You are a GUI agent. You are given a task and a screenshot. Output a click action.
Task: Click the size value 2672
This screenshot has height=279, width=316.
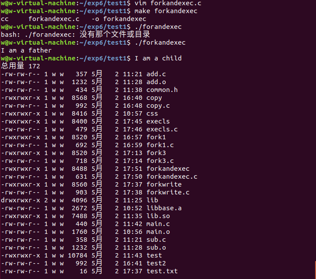pos(80,208)
